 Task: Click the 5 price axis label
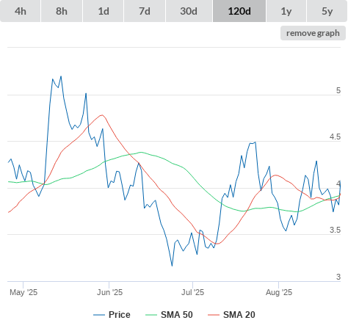tap(338, 90)
